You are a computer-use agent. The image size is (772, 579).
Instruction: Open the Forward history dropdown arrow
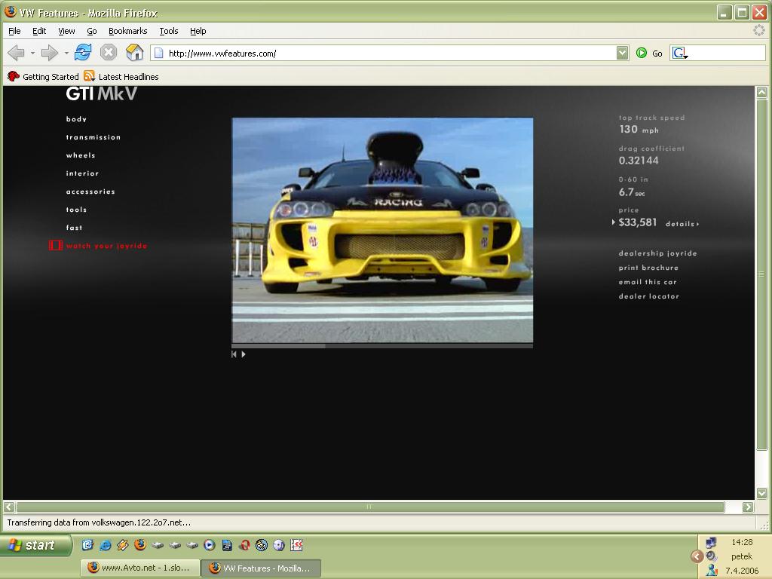click(x=66, y=53)
